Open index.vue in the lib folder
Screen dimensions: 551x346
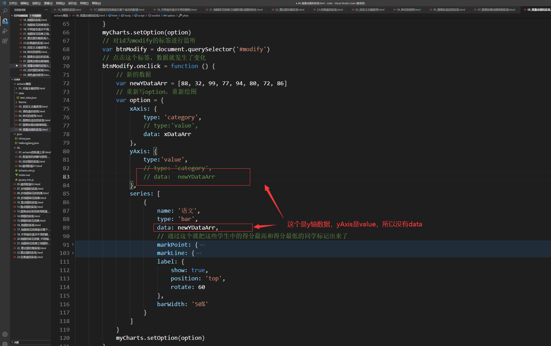(x=24, y=175)
